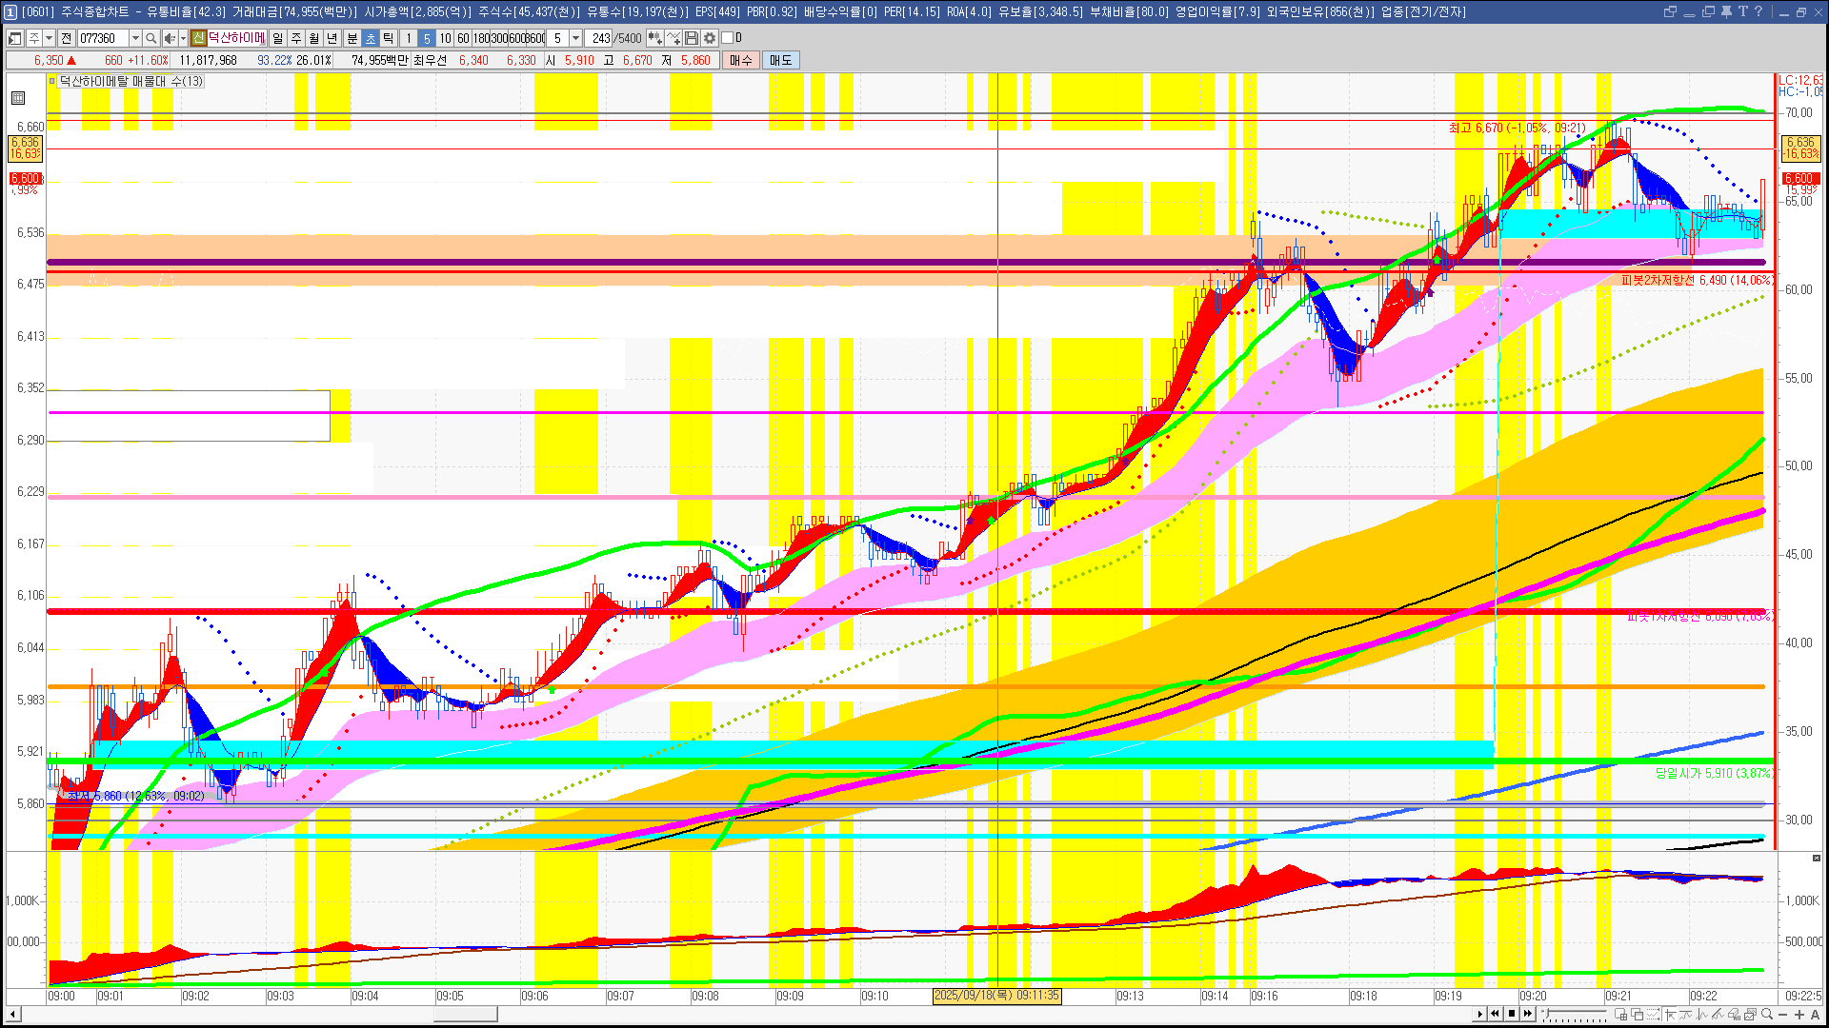The image size is (1829, 1028).
Task: Open chart settings gear icon
Action: tap(710, 38)
